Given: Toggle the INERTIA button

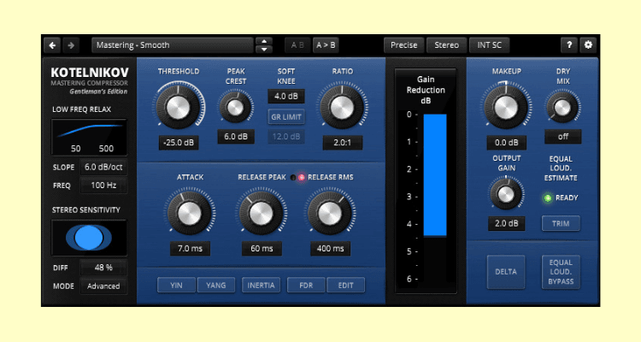Looking at the screenshot, I should click(x=261, y=285).
